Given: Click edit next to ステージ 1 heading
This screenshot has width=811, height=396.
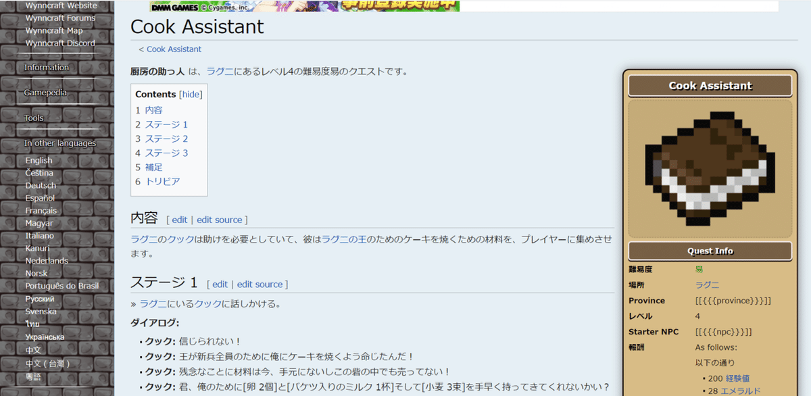Looking at the screenshot, I should point(220,284).
